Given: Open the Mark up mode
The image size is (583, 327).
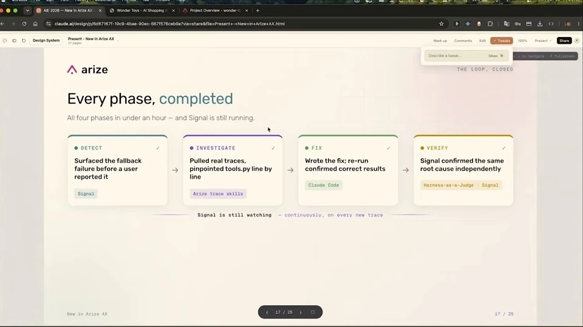Looking at the screenshot, I should pyautogui.click(x=440, y=41).
